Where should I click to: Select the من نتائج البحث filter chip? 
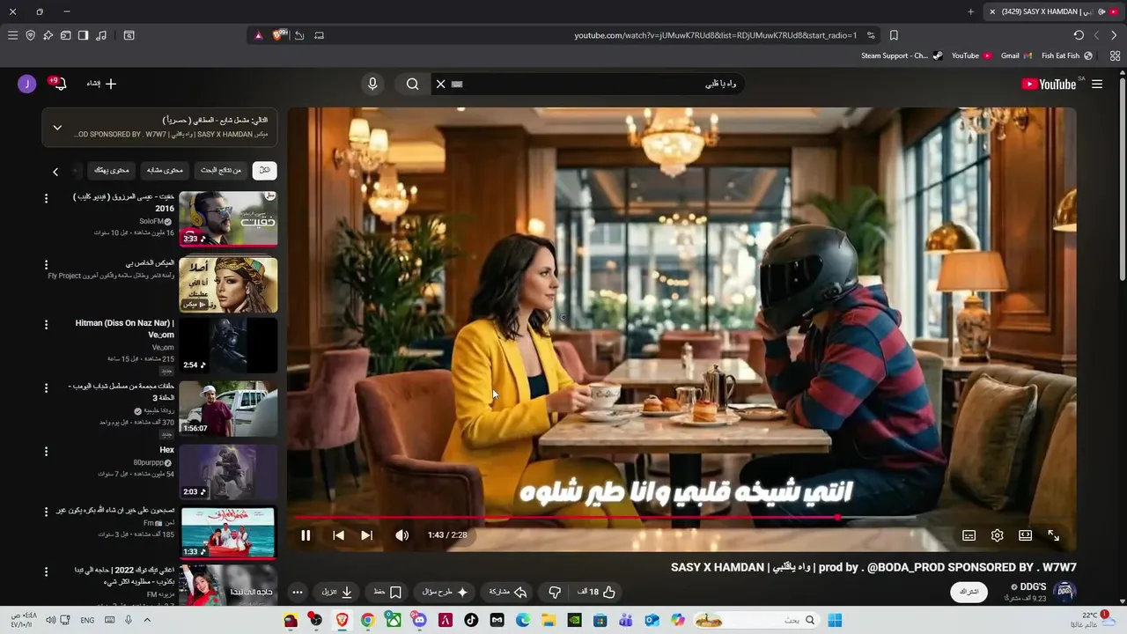[x=221, y=170]
